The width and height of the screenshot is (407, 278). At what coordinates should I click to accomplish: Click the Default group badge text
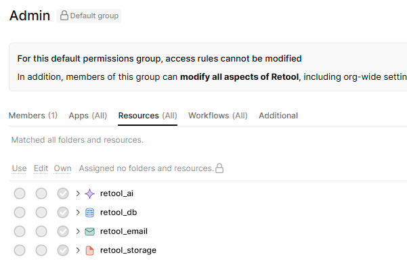[x=94, y=16]
